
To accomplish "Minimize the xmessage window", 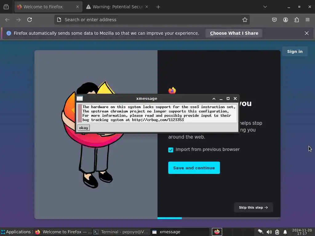I will coord(221,99).
